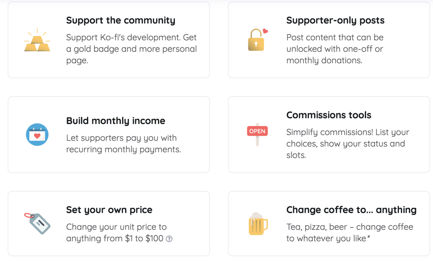Select the Build monthly income heading

pyautogui.click(x=115, y=121)
